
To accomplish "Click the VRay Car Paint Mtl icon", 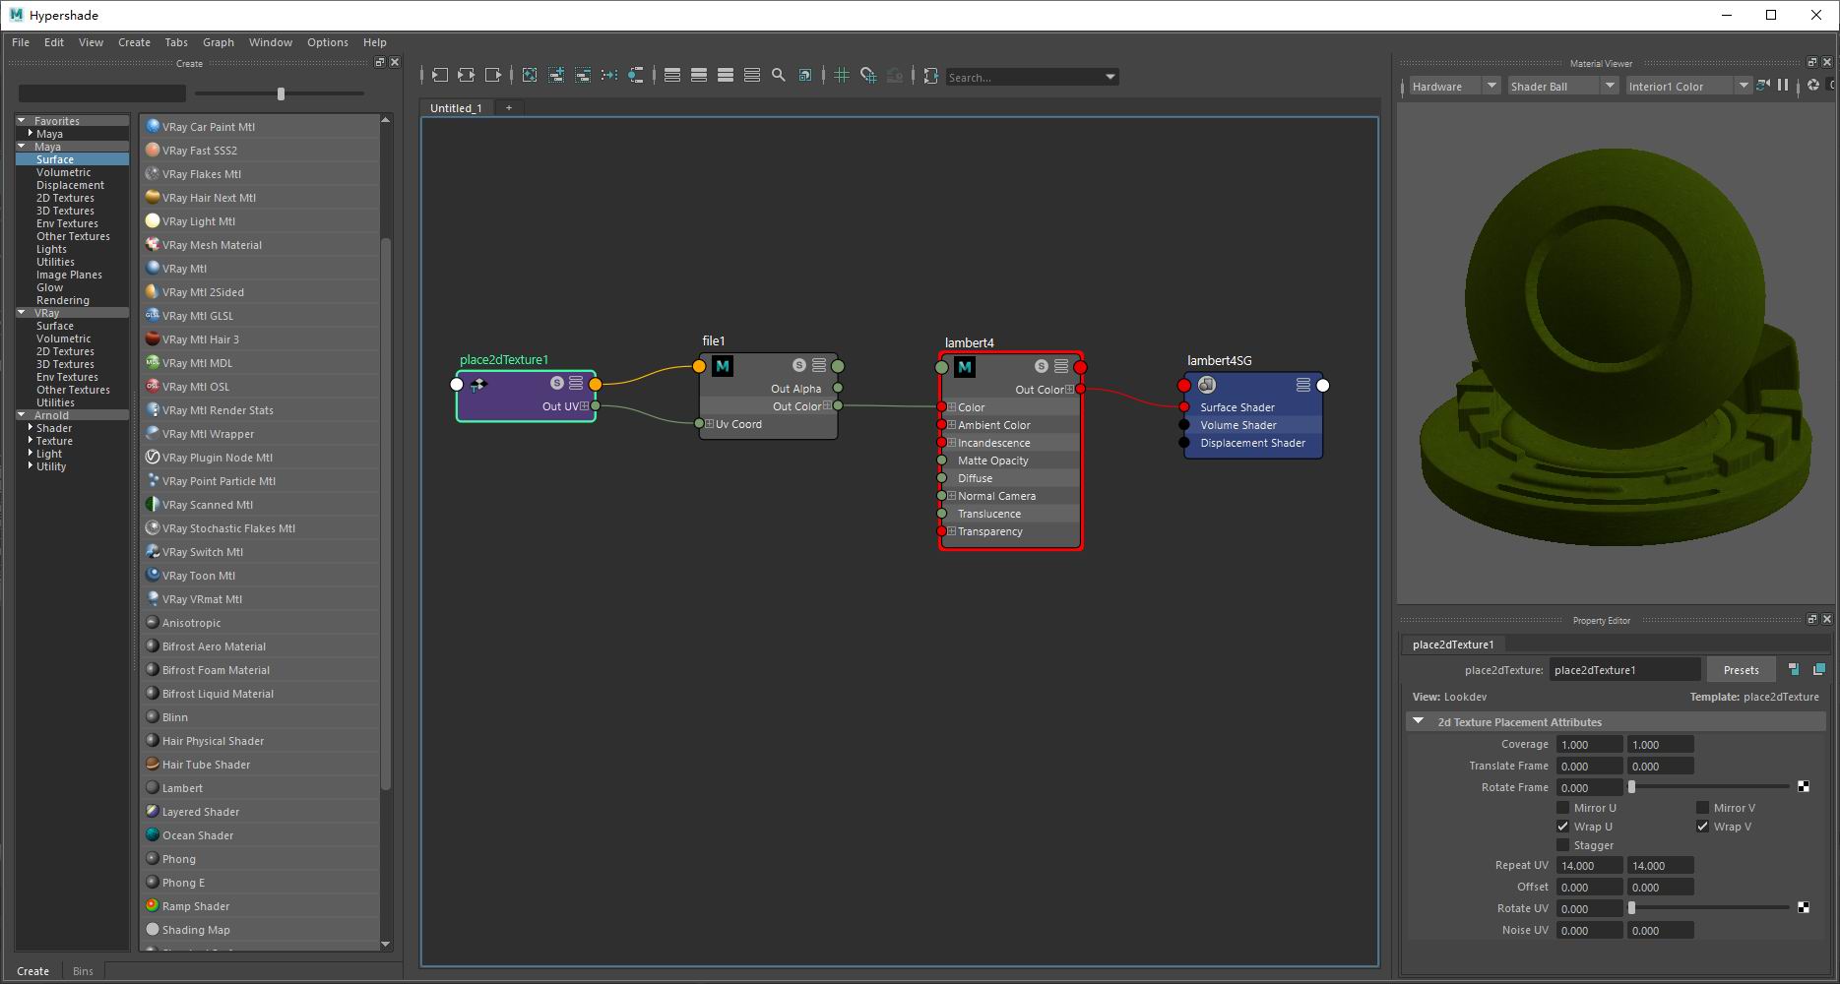I will 153,126.
